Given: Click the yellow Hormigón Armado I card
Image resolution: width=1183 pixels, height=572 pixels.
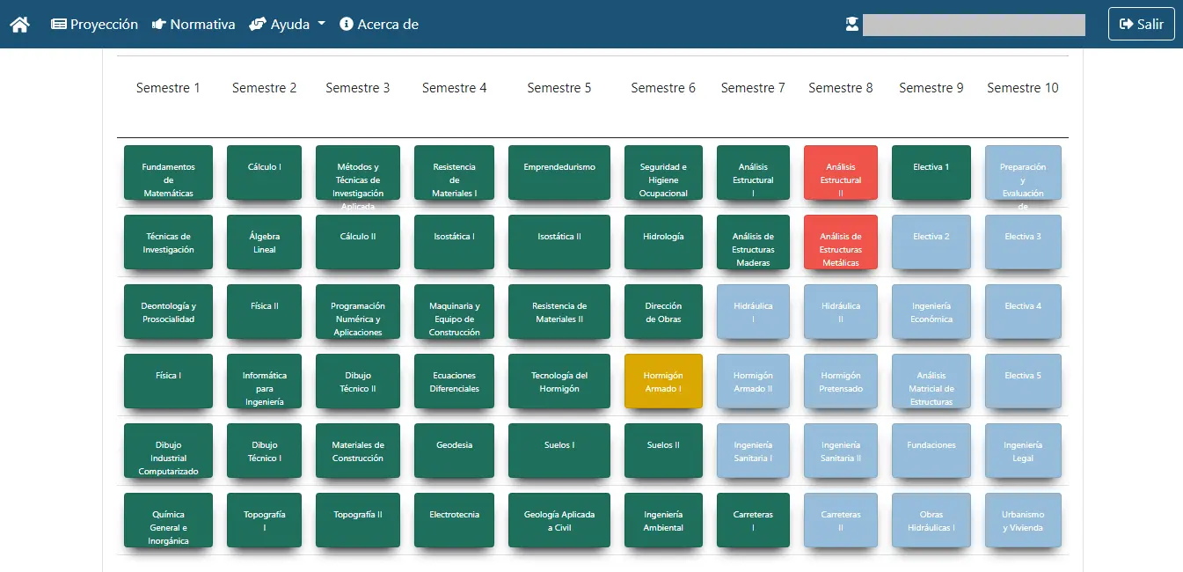Looking at the screenshot, I should [x=663, y=381].
